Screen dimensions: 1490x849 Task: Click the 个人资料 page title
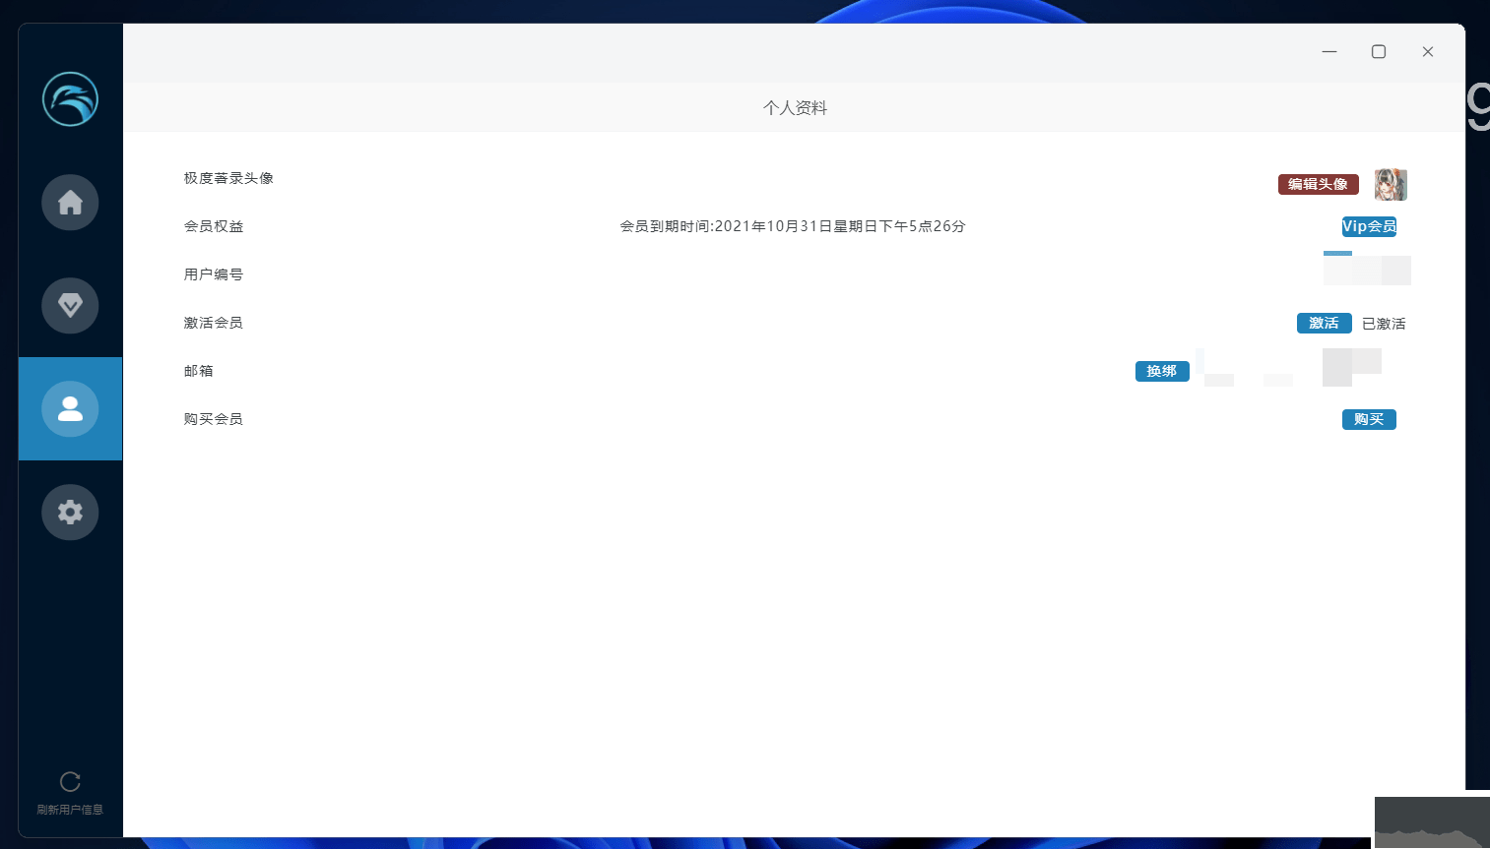795,108
